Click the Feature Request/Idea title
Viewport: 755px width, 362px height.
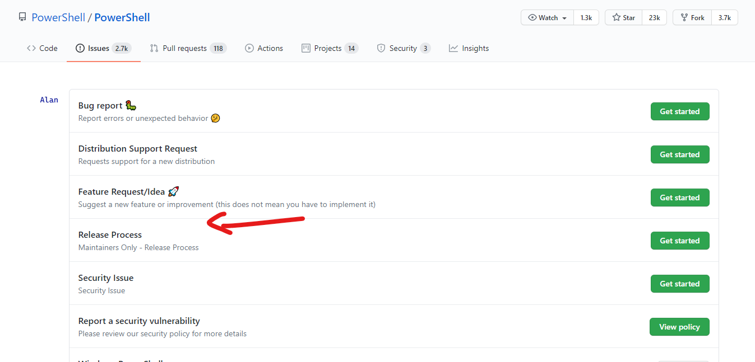(x=122, y=192)
